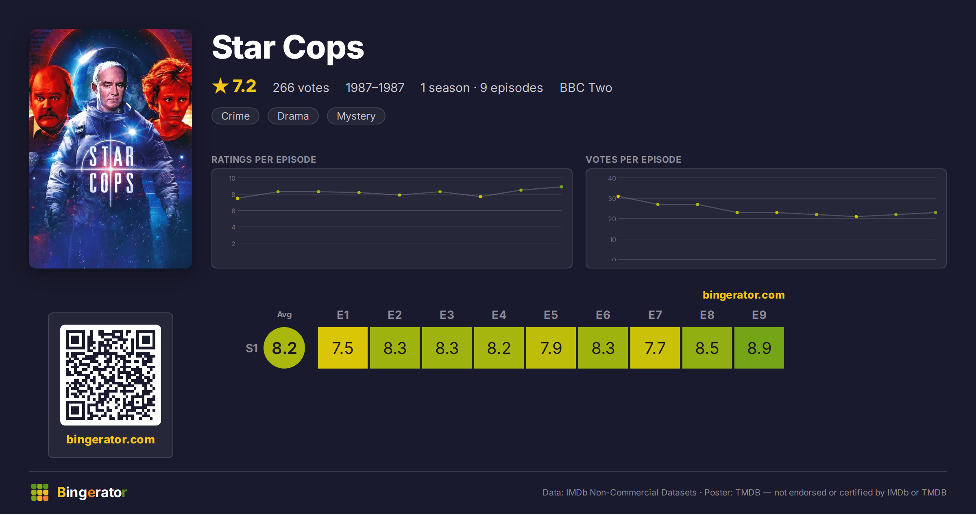The height and width of the screenshot is (515, 976).
Task: Open the Star Cops poster thumbnail
Action: [111, 149]
